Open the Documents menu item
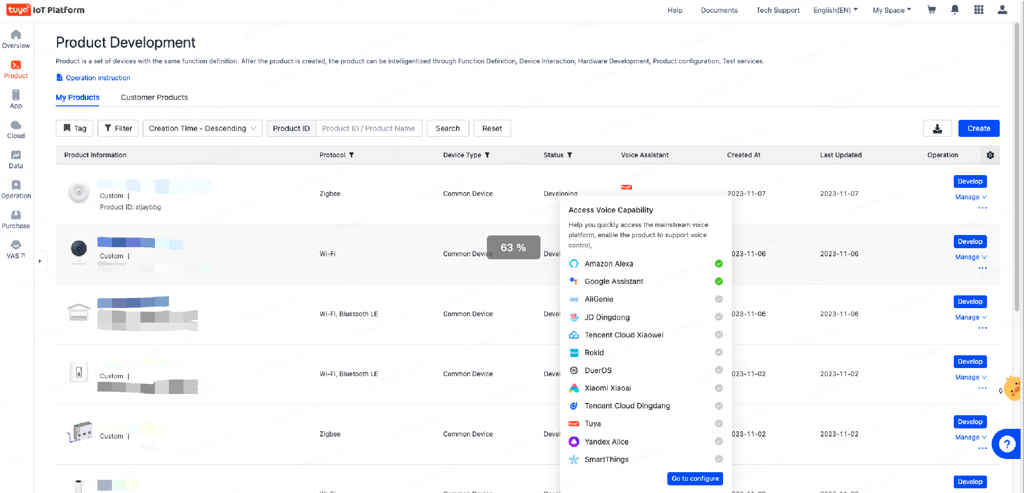Image resolution: width=1024 pixels, height=493 pixels. tap(719, 10)
